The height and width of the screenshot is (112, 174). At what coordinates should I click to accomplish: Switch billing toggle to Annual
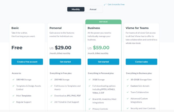[93, 9]
